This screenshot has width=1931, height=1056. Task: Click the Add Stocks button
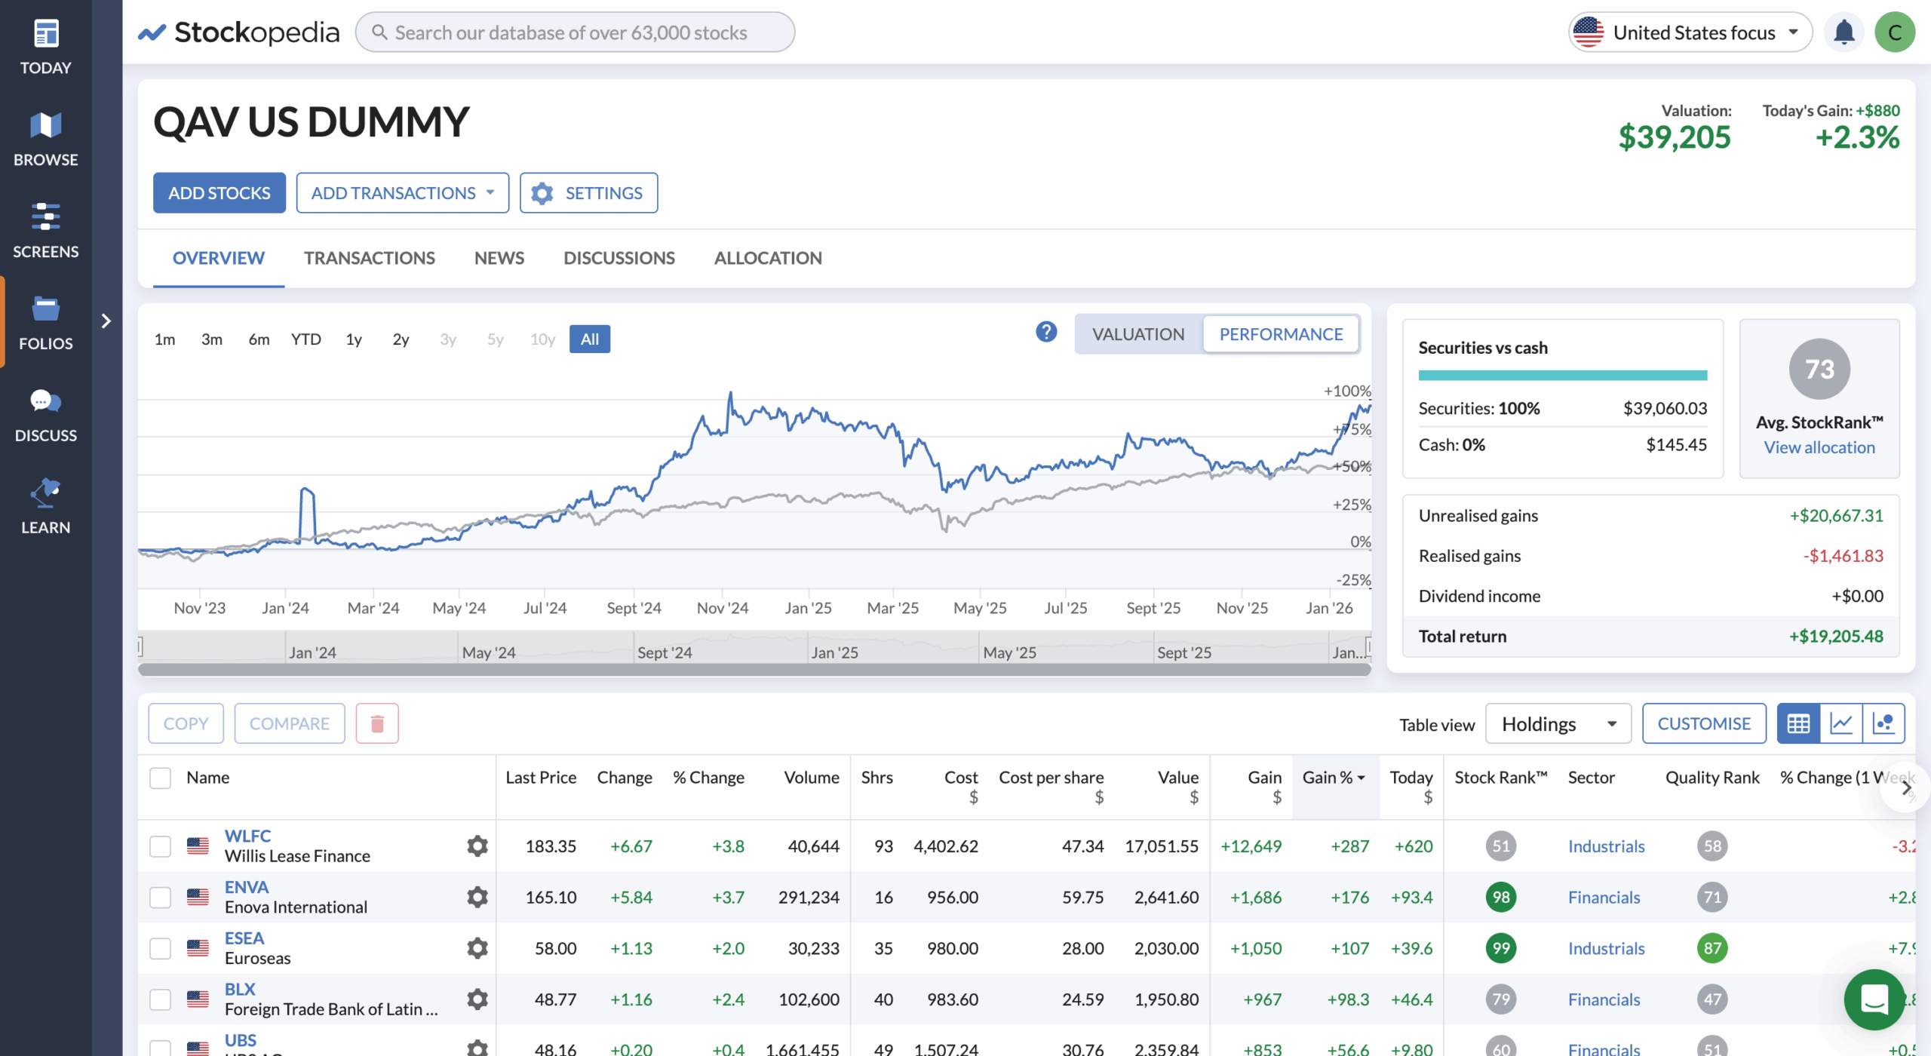coord(219,192)
